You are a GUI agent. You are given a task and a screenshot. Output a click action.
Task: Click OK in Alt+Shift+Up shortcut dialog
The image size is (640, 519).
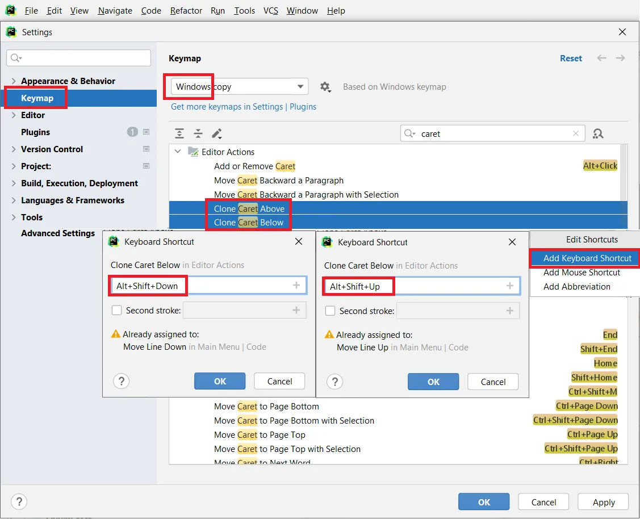pos(433,382)
